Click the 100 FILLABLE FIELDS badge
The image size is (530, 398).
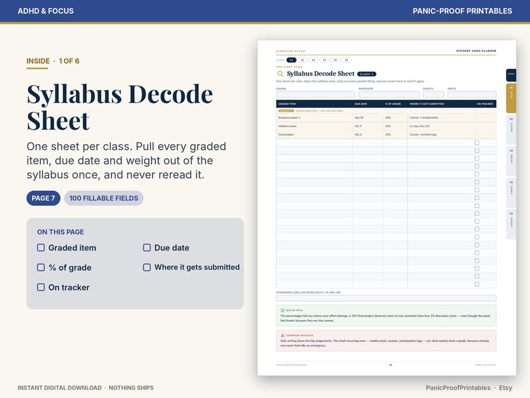tap(103, 198)
